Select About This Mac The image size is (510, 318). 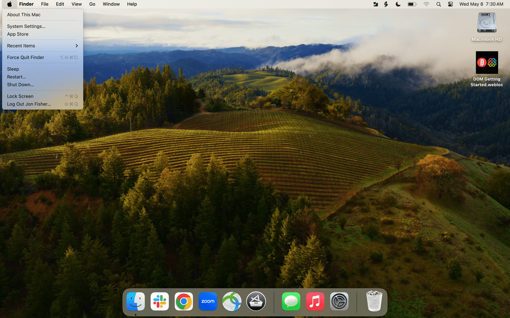[x=24, y=15]
